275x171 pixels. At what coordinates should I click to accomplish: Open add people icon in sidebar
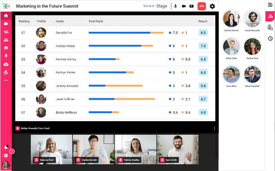point(6,32)
